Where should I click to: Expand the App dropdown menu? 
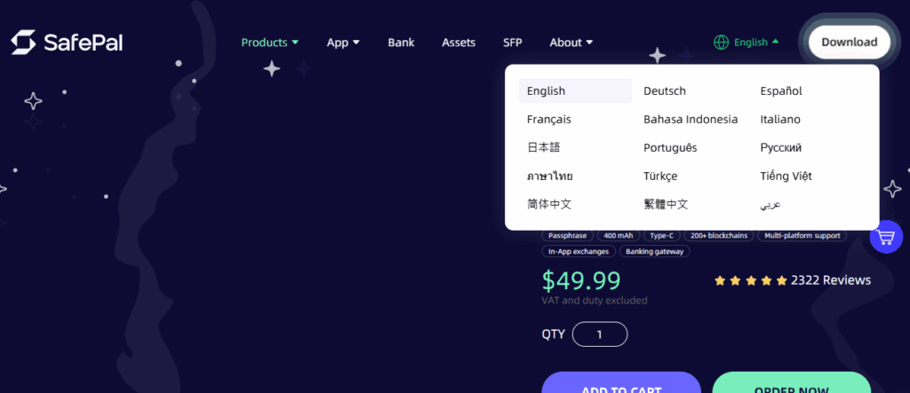(x=342, y=43)
